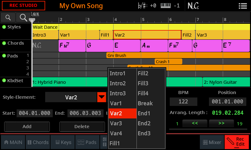The image size is (251, 150).
Task: Click the BPM value field 122
Action: click(x=183, y=102)
